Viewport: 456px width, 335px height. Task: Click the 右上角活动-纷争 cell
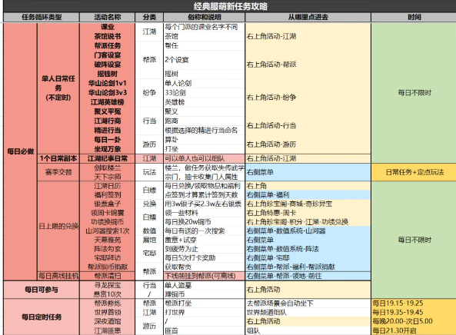308,98
